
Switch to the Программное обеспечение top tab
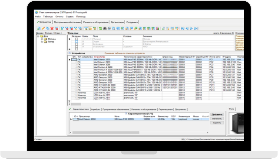point(67,22)
